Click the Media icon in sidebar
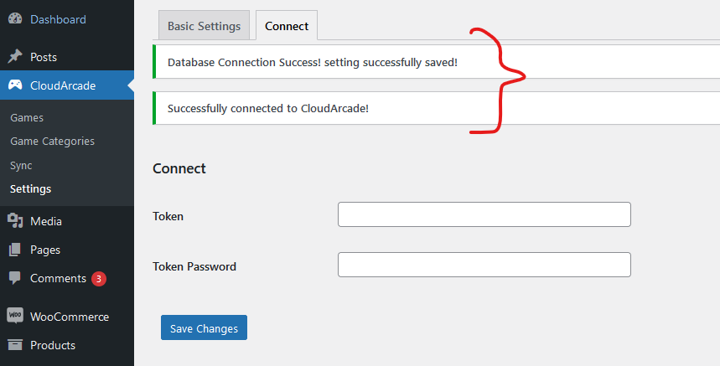 15,220
